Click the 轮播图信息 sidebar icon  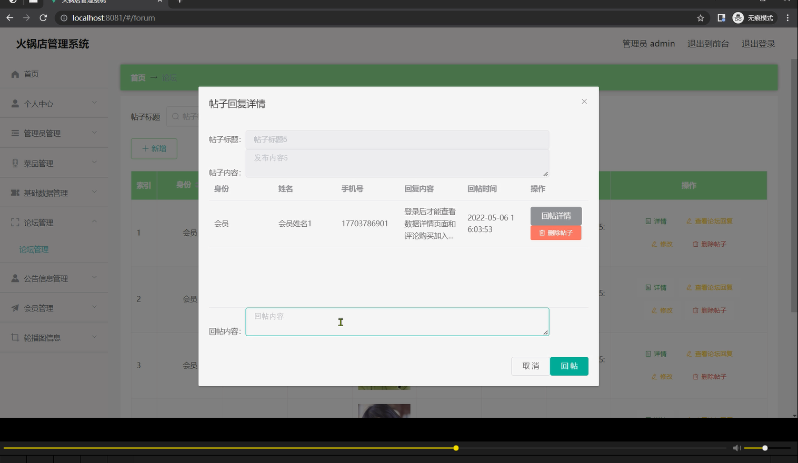tap(15, 337)
